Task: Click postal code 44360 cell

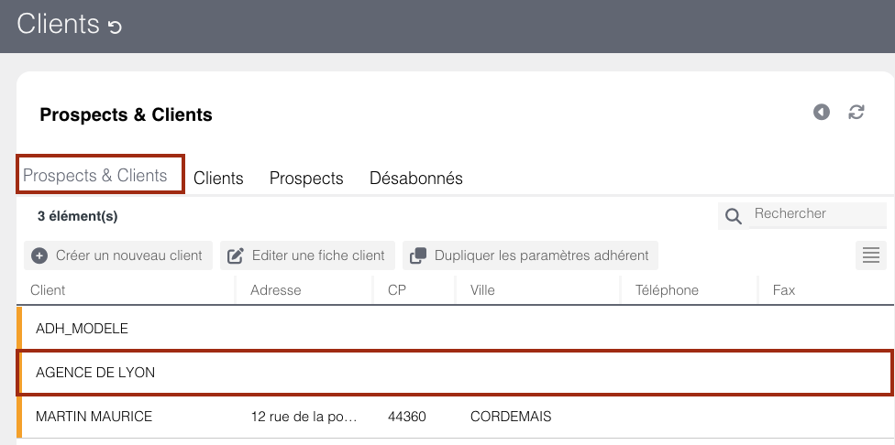Action: (x=407, y=417)
